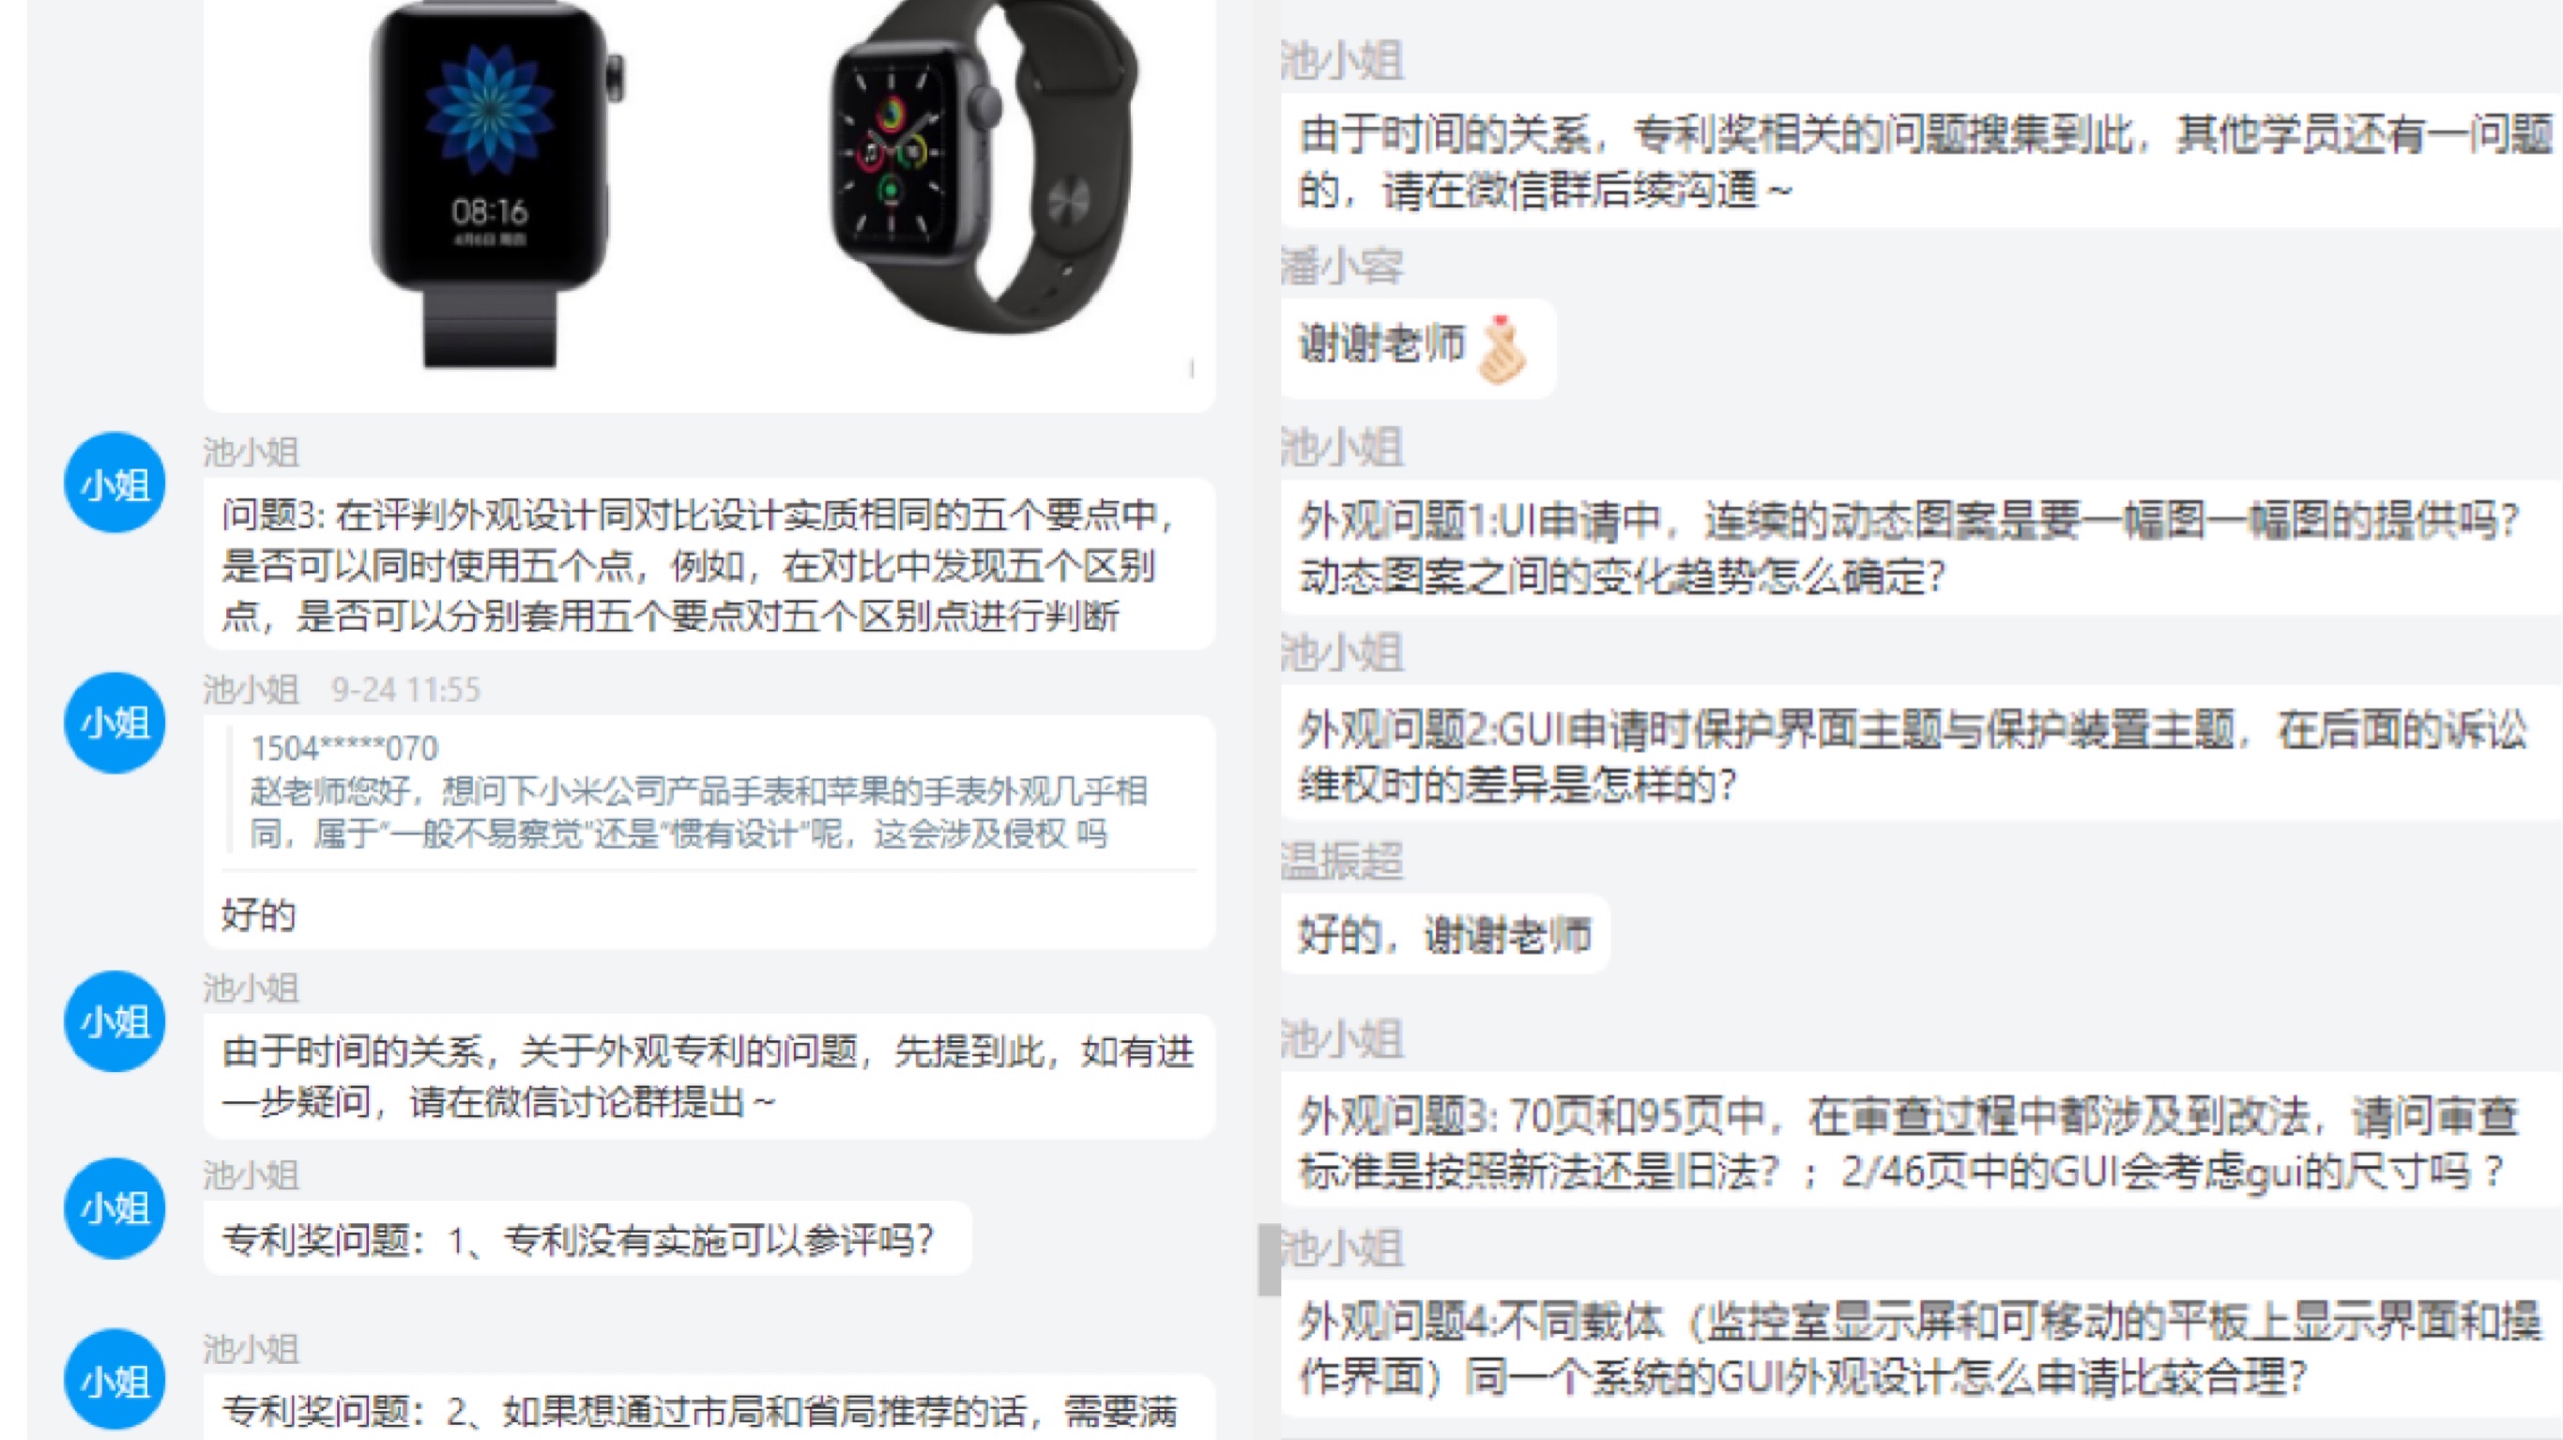Screen dimensions: 2563x1440
Task: Click sender name 潘小容
Action: 1342,266
